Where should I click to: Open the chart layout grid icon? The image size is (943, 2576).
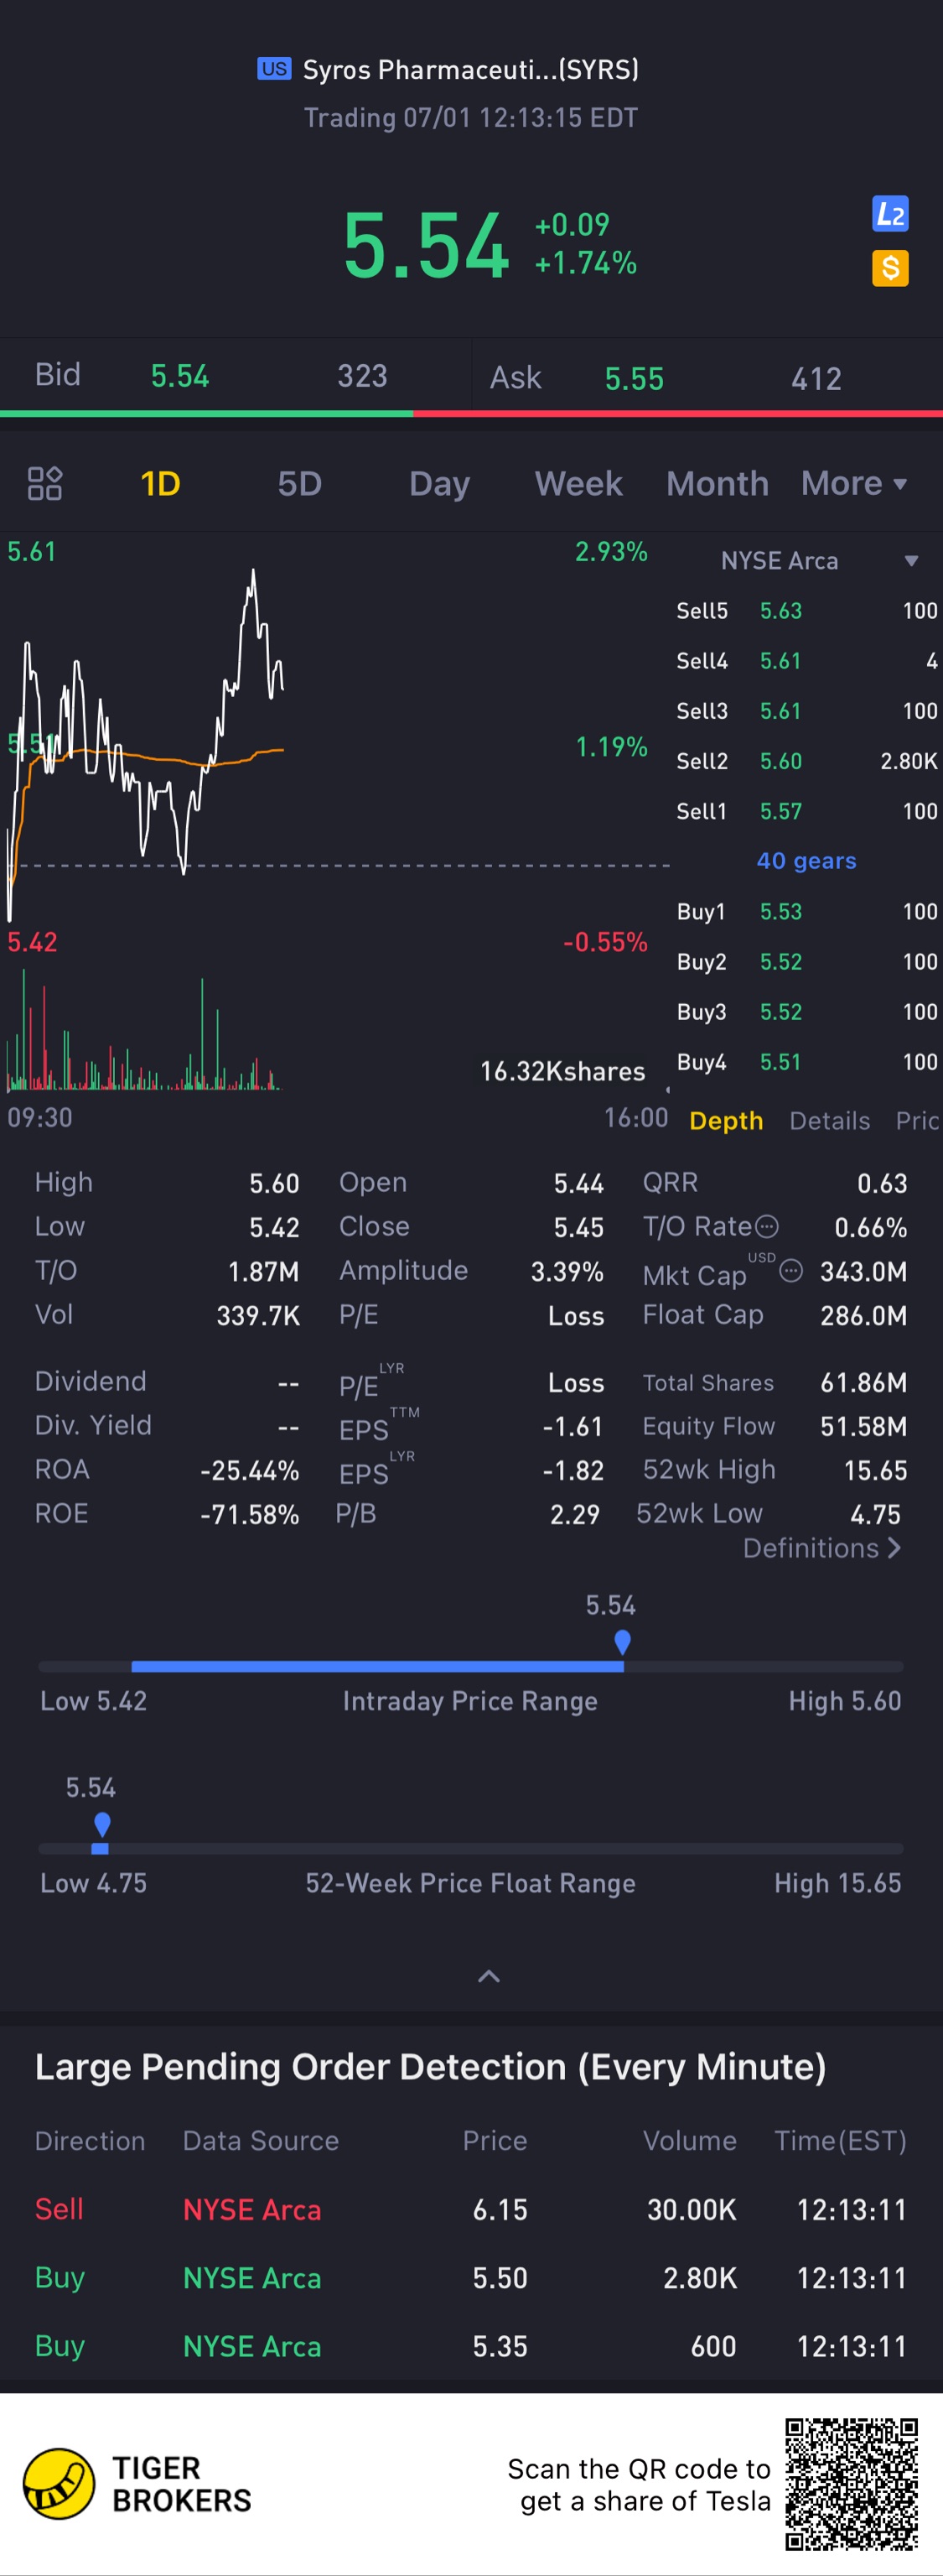coord(45,484)
